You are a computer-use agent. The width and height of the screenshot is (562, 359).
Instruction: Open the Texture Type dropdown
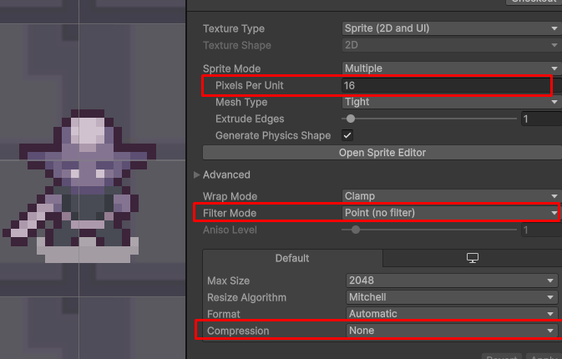coord(451,28)
